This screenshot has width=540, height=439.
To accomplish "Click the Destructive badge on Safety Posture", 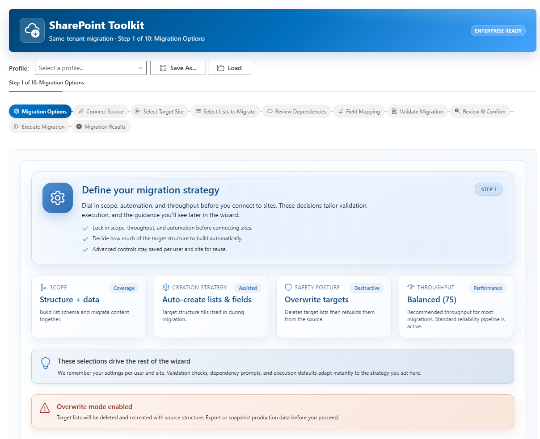I will tap(367, 288).
